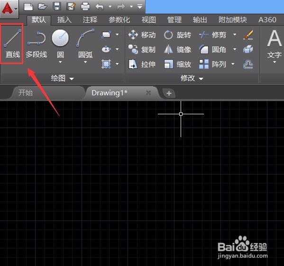
Task: Expand the 阵列 array dropdown arrow
Action: point(233,64)
